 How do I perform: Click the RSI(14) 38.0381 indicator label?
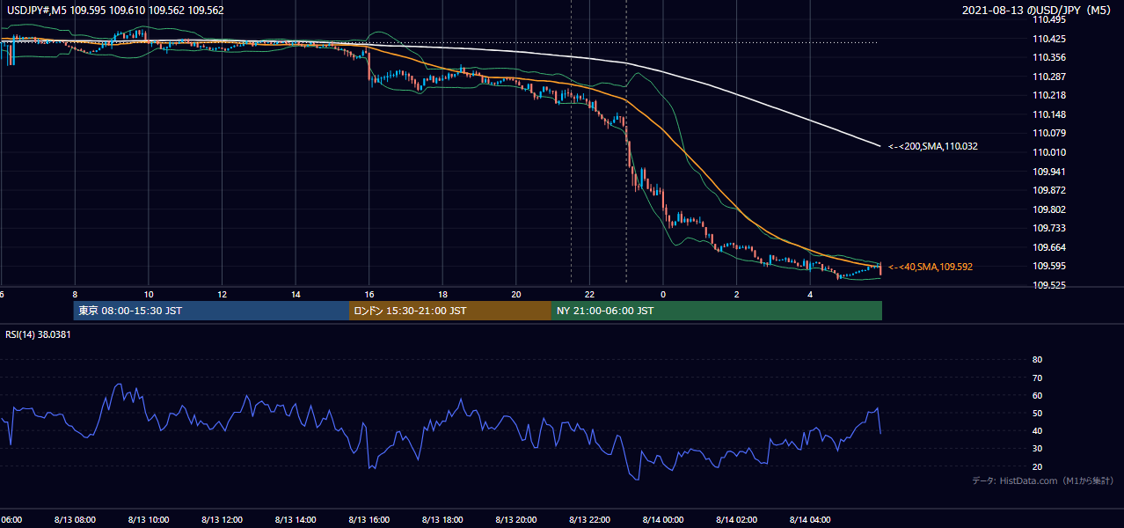(38, 334)
